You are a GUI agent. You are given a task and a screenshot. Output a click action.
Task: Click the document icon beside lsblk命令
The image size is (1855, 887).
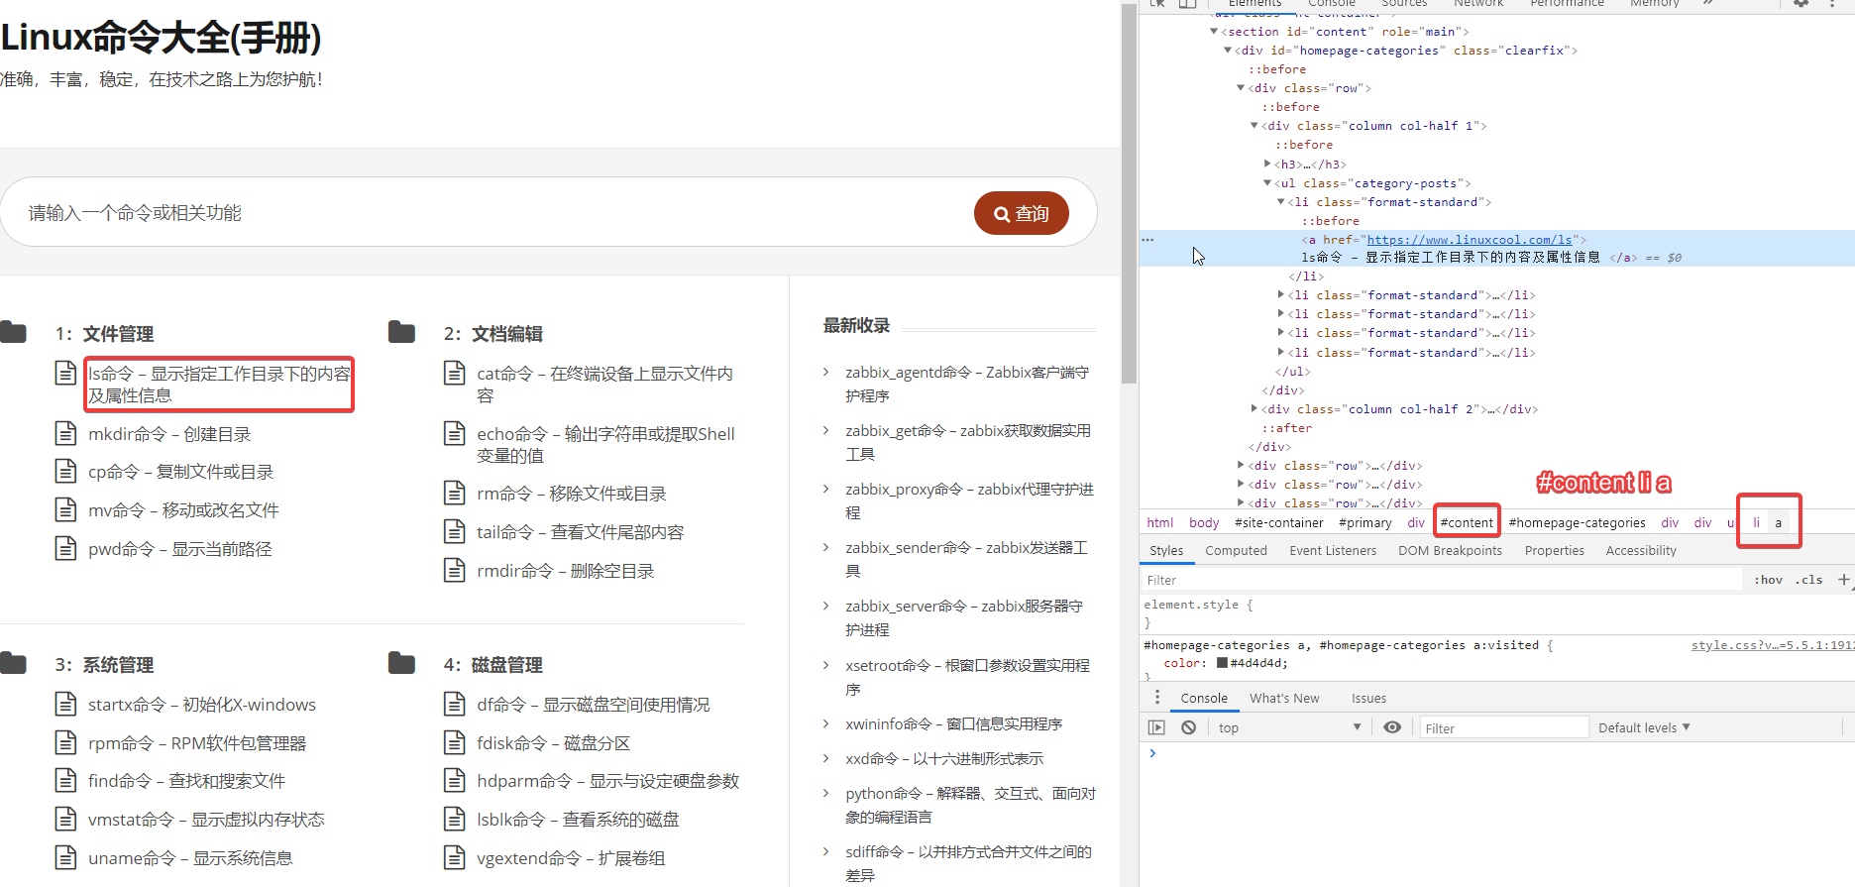454,819
